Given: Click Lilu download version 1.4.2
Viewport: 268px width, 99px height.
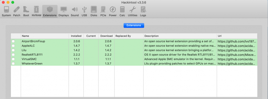Looking at the screenshot, I should pyautogui.click(x=108, y=50).
